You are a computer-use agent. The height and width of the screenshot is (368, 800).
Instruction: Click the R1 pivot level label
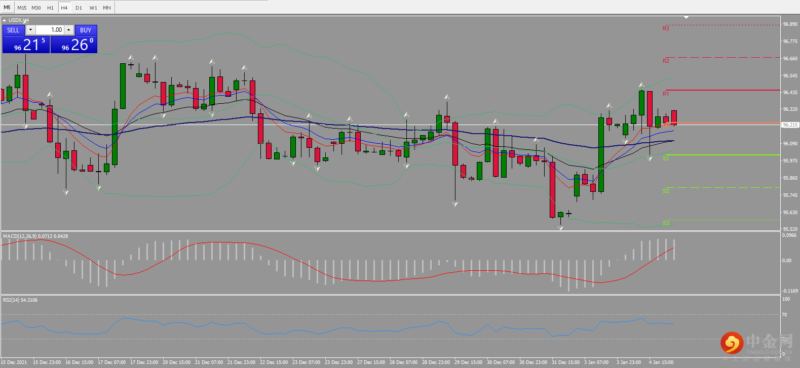[x=666, y=94]
